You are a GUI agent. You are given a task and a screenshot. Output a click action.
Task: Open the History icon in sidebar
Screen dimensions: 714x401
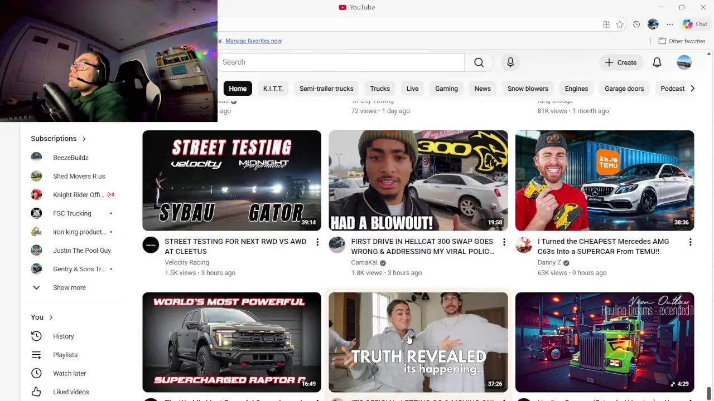pyautogui.click(x=36, y=336)
